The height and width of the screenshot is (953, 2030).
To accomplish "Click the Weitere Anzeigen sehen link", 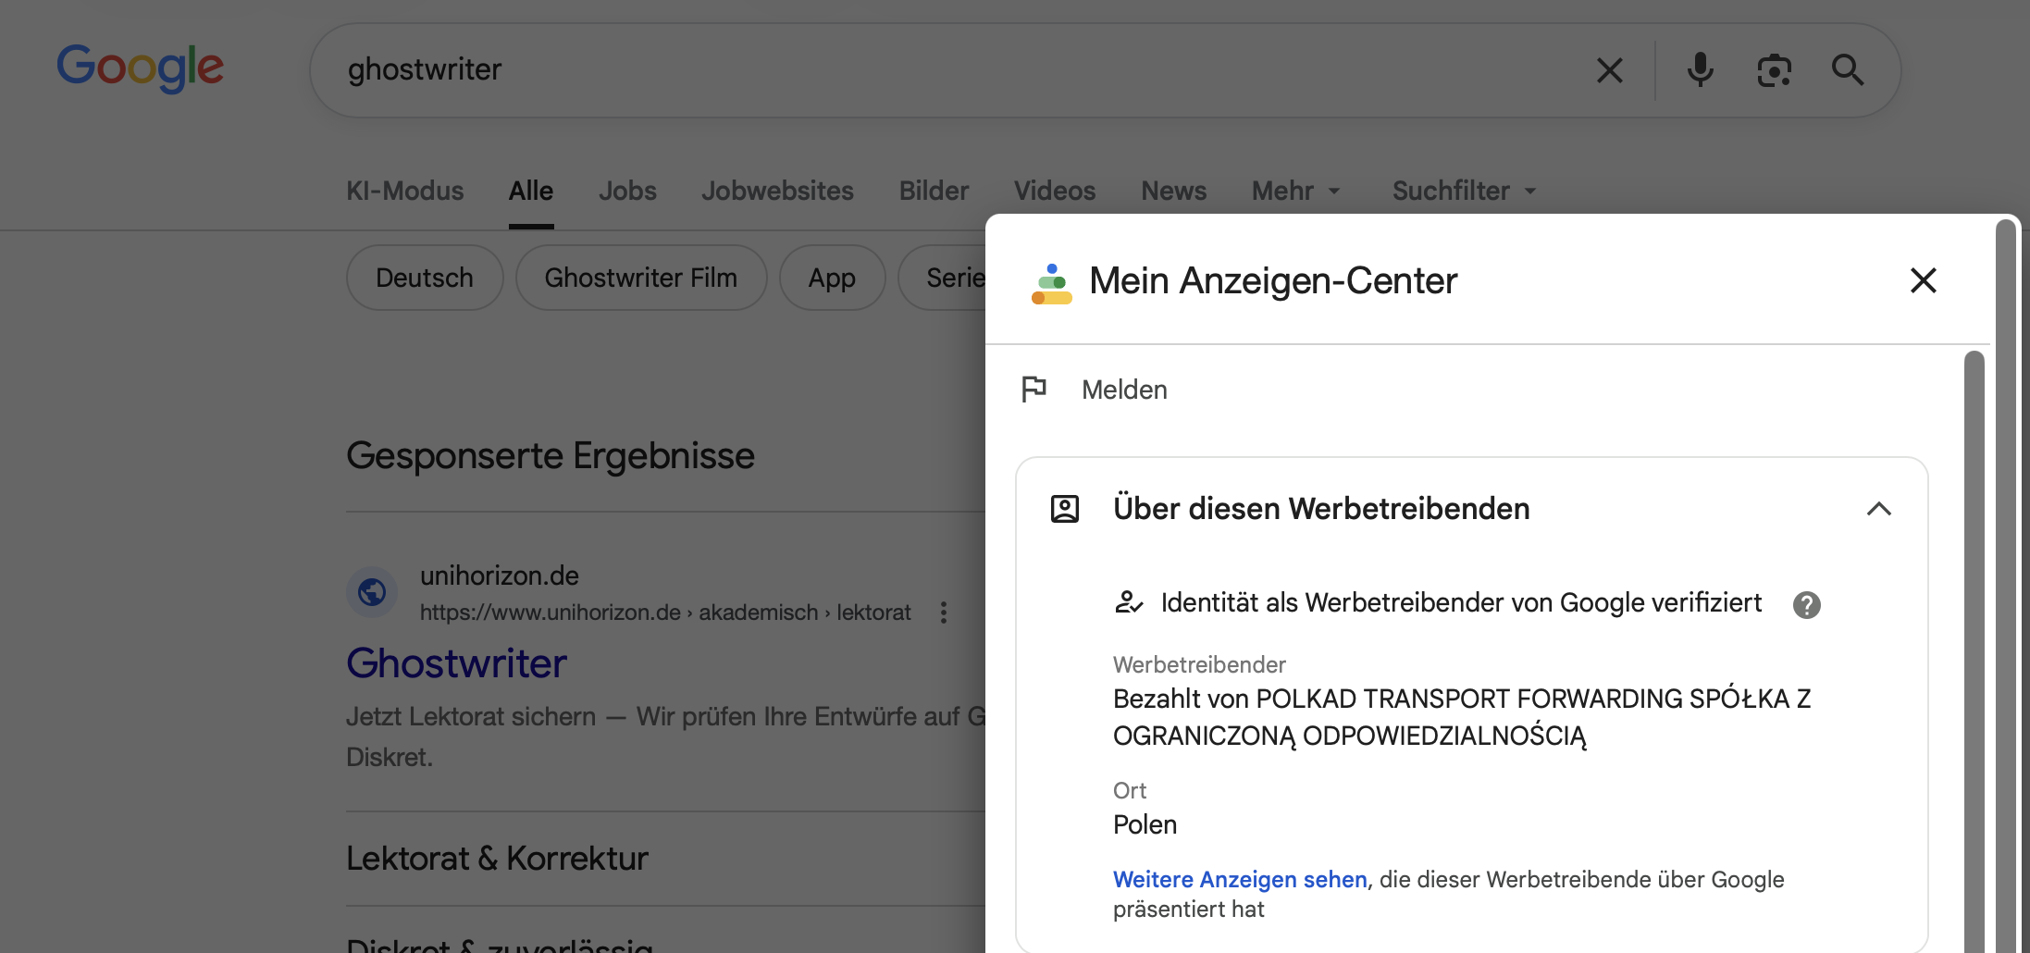I will (1240, 879).
